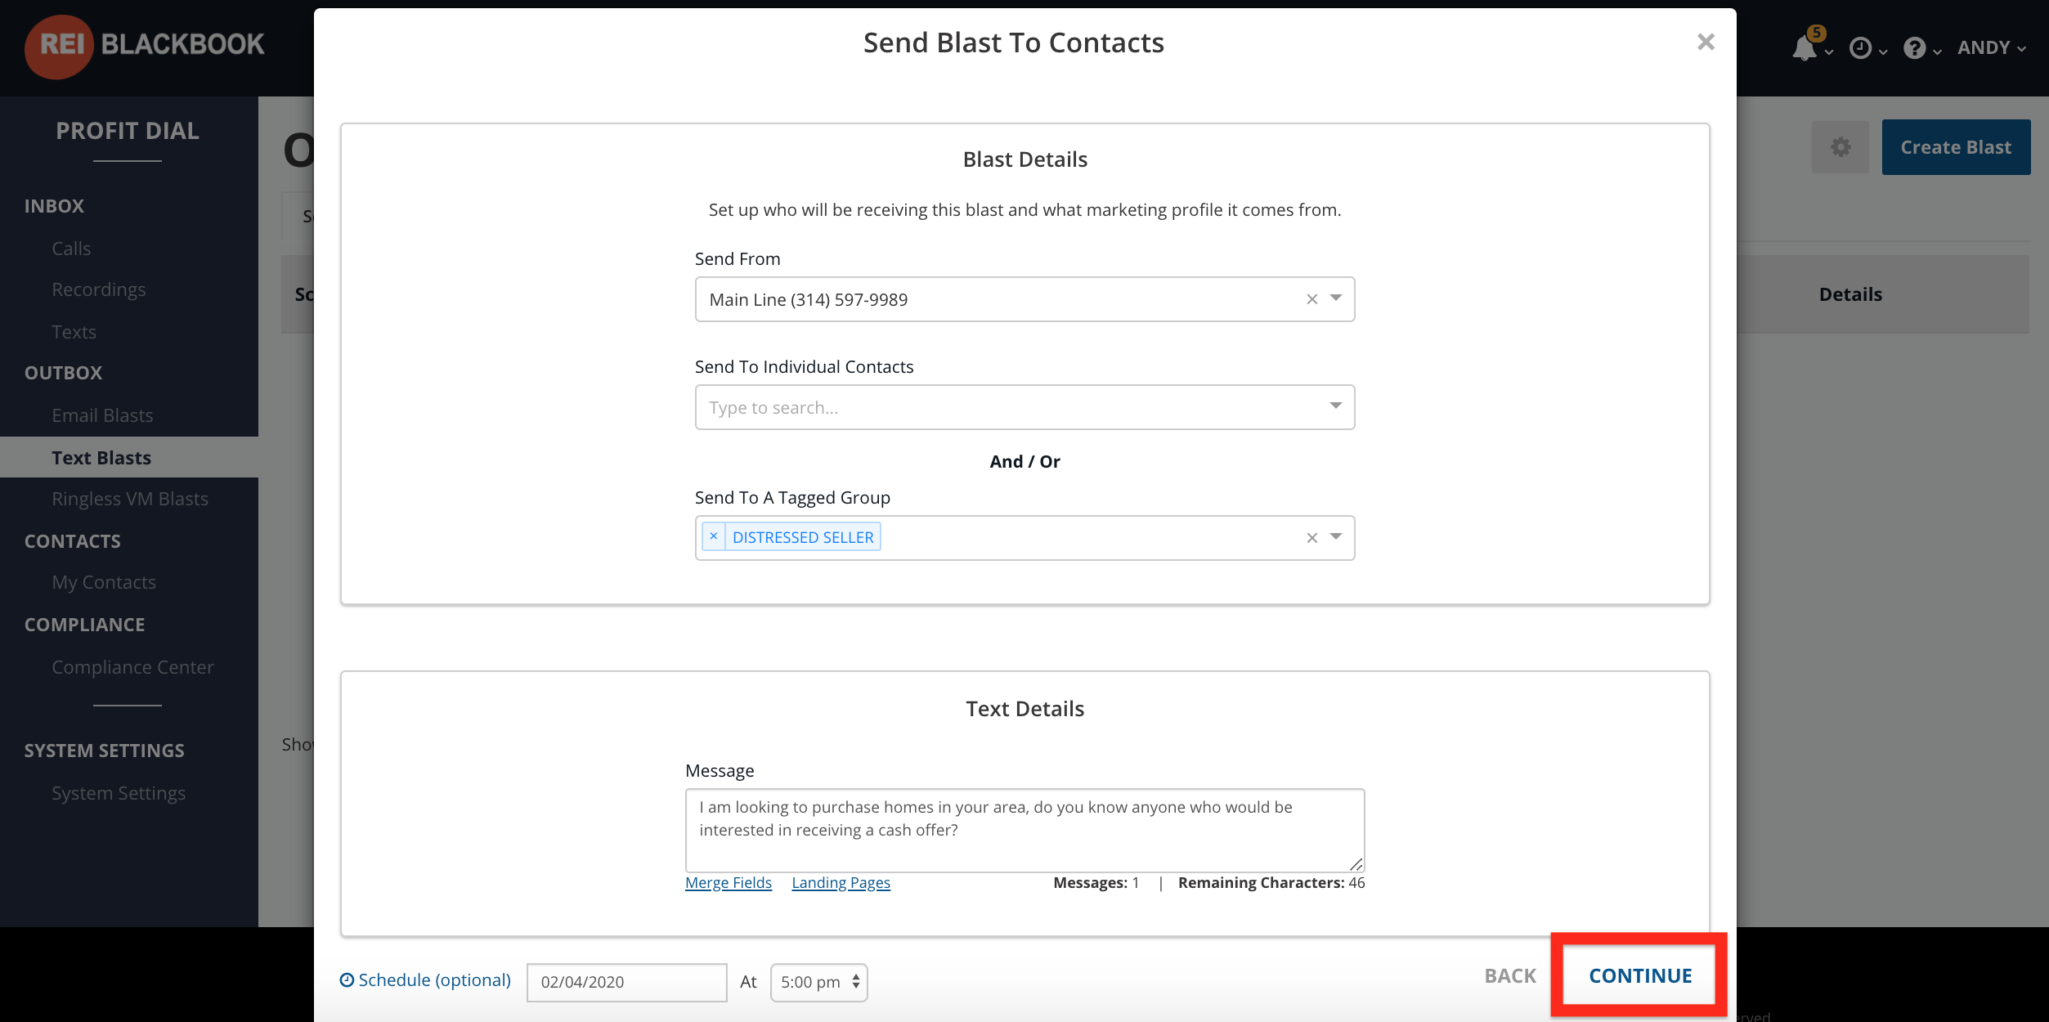2049x1022 pixels.
Task: Open the clock history icon menu
Action: click(1861, 48)
